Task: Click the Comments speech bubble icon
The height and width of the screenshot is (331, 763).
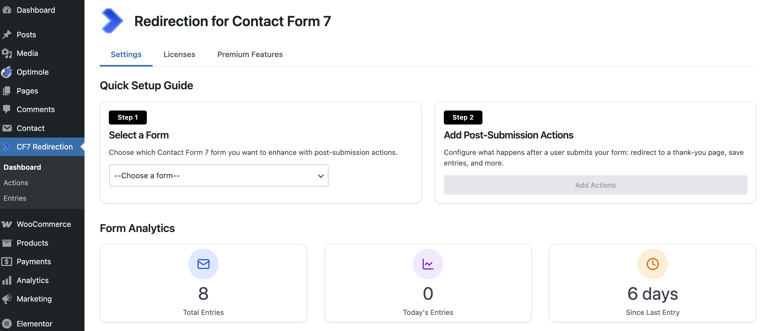Action: 7,109
